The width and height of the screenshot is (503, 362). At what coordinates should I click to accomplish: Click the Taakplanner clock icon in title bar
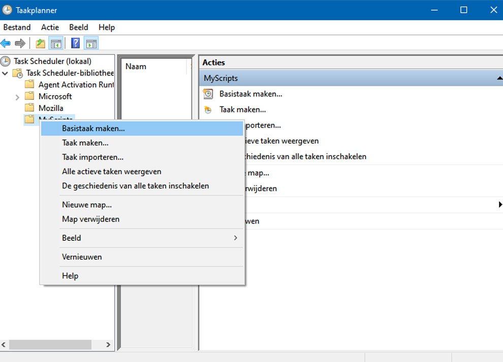pos(7,10)
